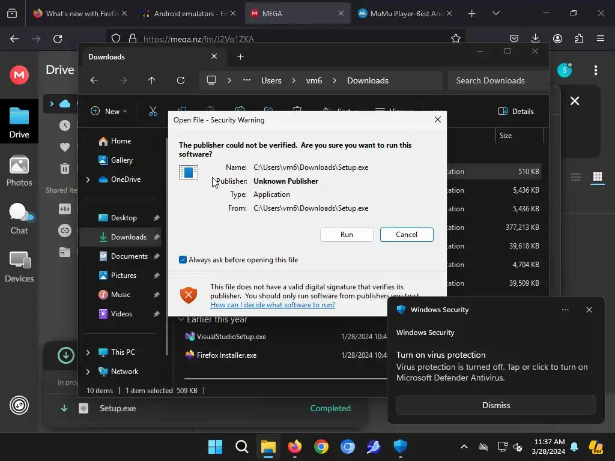615x461 pixels.
Task: Open Firefox extensions puzzle icon
Action: click(579, 38)
